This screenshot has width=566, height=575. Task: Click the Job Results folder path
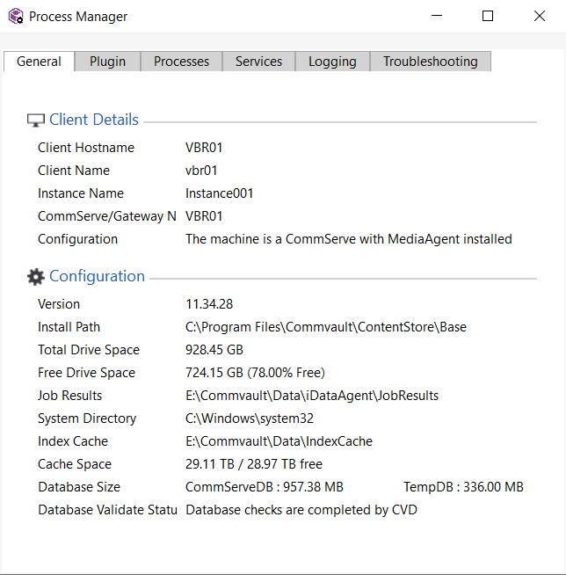(311, 396)
